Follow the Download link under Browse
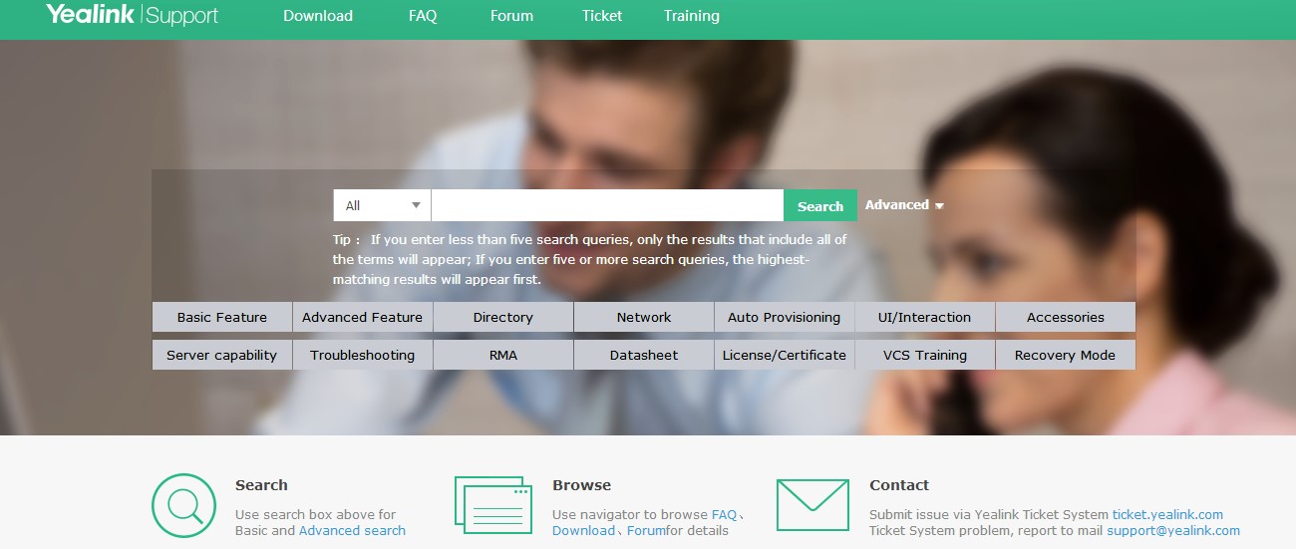1296x549 pixels. (583, 530)
